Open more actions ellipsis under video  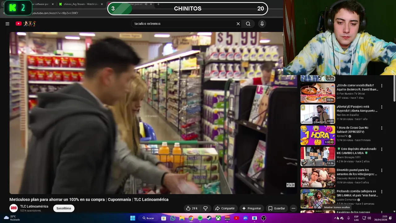[293, 208]
